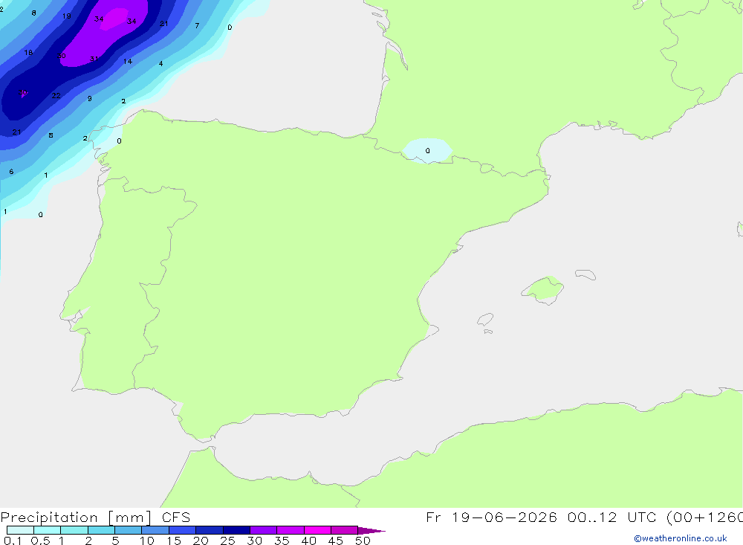The image size is (743, 545).
Task: Click the precipitation value '19' on the map
Action: tap(67, 16)
